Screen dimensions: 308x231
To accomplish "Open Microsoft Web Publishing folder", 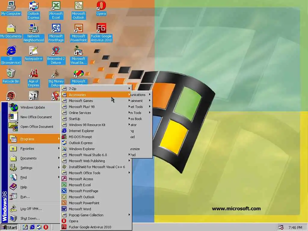I will coord(96,161).
